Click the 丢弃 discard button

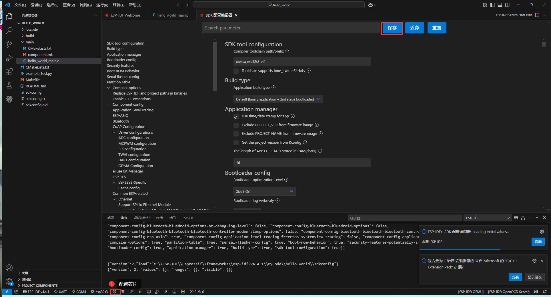click(x=414, y=28)
